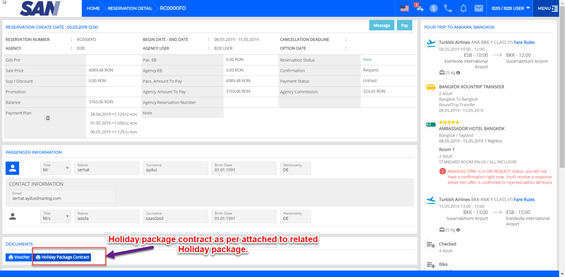Click the phone contact icon
The height and width of the screenshot is (277, 565).
click(448, 9)
